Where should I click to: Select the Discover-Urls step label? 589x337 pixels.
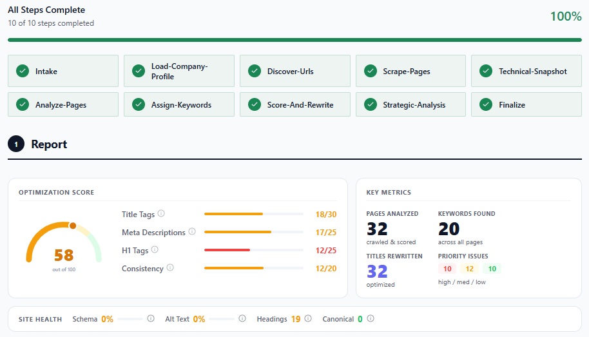click(291, 72)
